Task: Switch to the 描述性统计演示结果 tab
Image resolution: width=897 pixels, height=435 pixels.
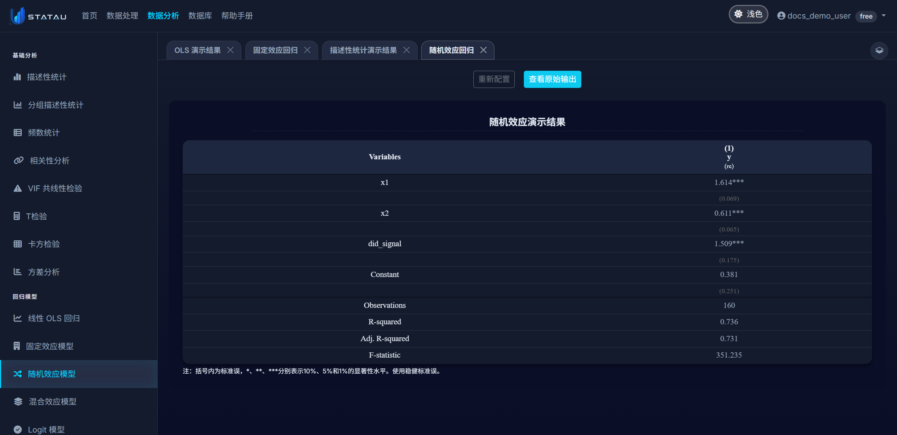Action: tap(363, 50)
